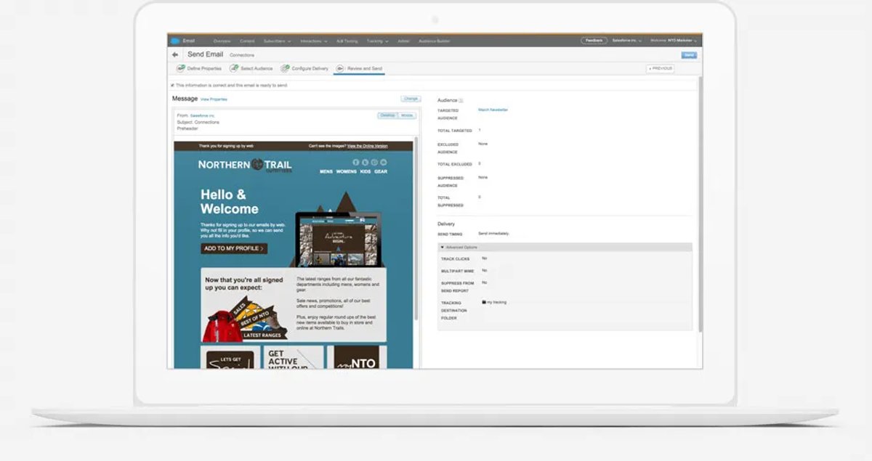The height and width of the screenshot is (461, 872).
Task: Click the third social icon in email header
Action: tap(374, 163)
